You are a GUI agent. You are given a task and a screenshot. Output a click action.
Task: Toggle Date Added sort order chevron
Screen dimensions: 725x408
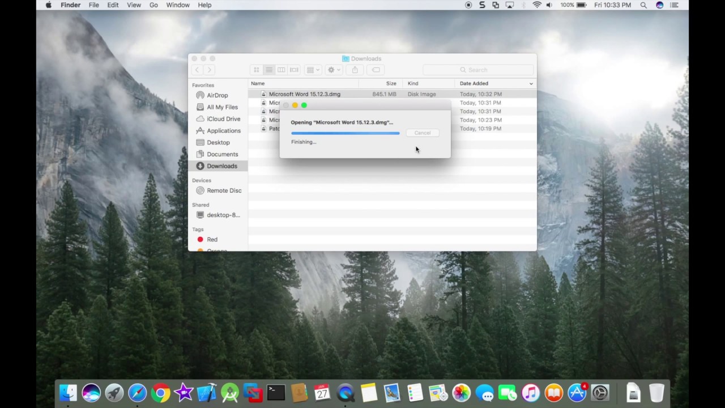pos(531,84)
